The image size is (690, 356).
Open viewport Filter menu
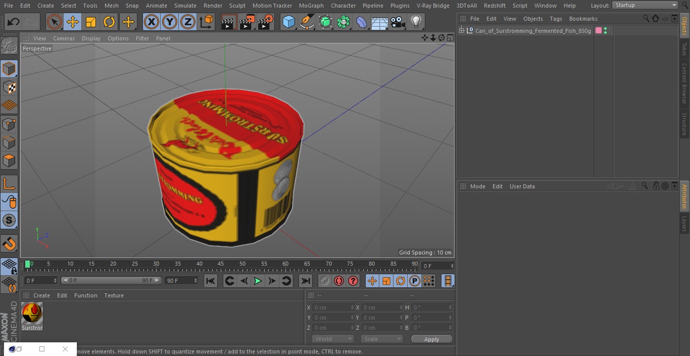(142, 38)
